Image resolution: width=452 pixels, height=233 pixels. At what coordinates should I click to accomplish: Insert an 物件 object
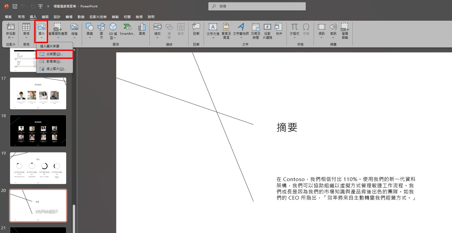tap(279, 29)
